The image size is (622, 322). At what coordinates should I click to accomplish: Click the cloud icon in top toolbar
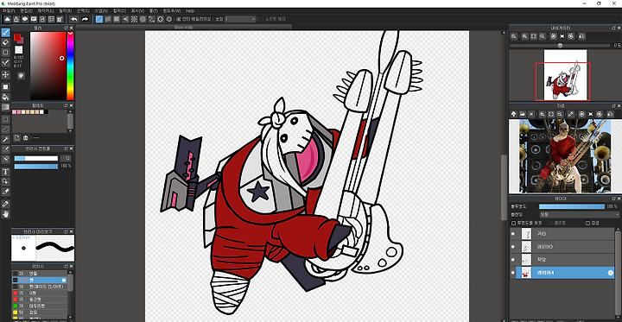click(7, 19)
